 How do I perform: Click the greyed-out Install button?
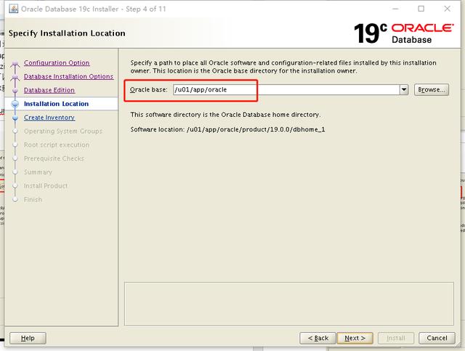point(395,338)
